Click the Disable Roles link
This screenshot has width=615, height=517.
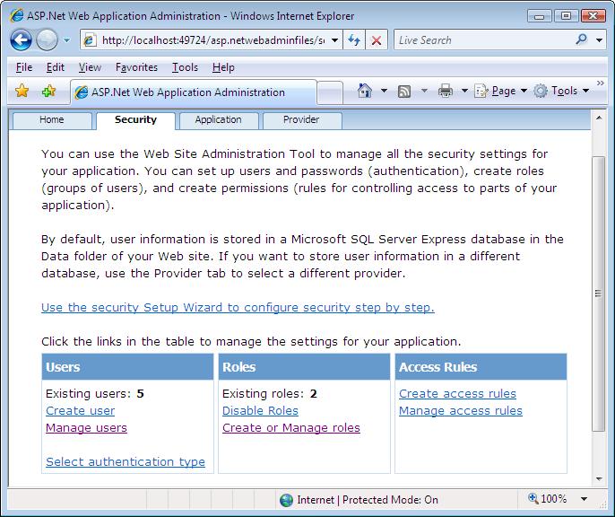tap(260, 410)
